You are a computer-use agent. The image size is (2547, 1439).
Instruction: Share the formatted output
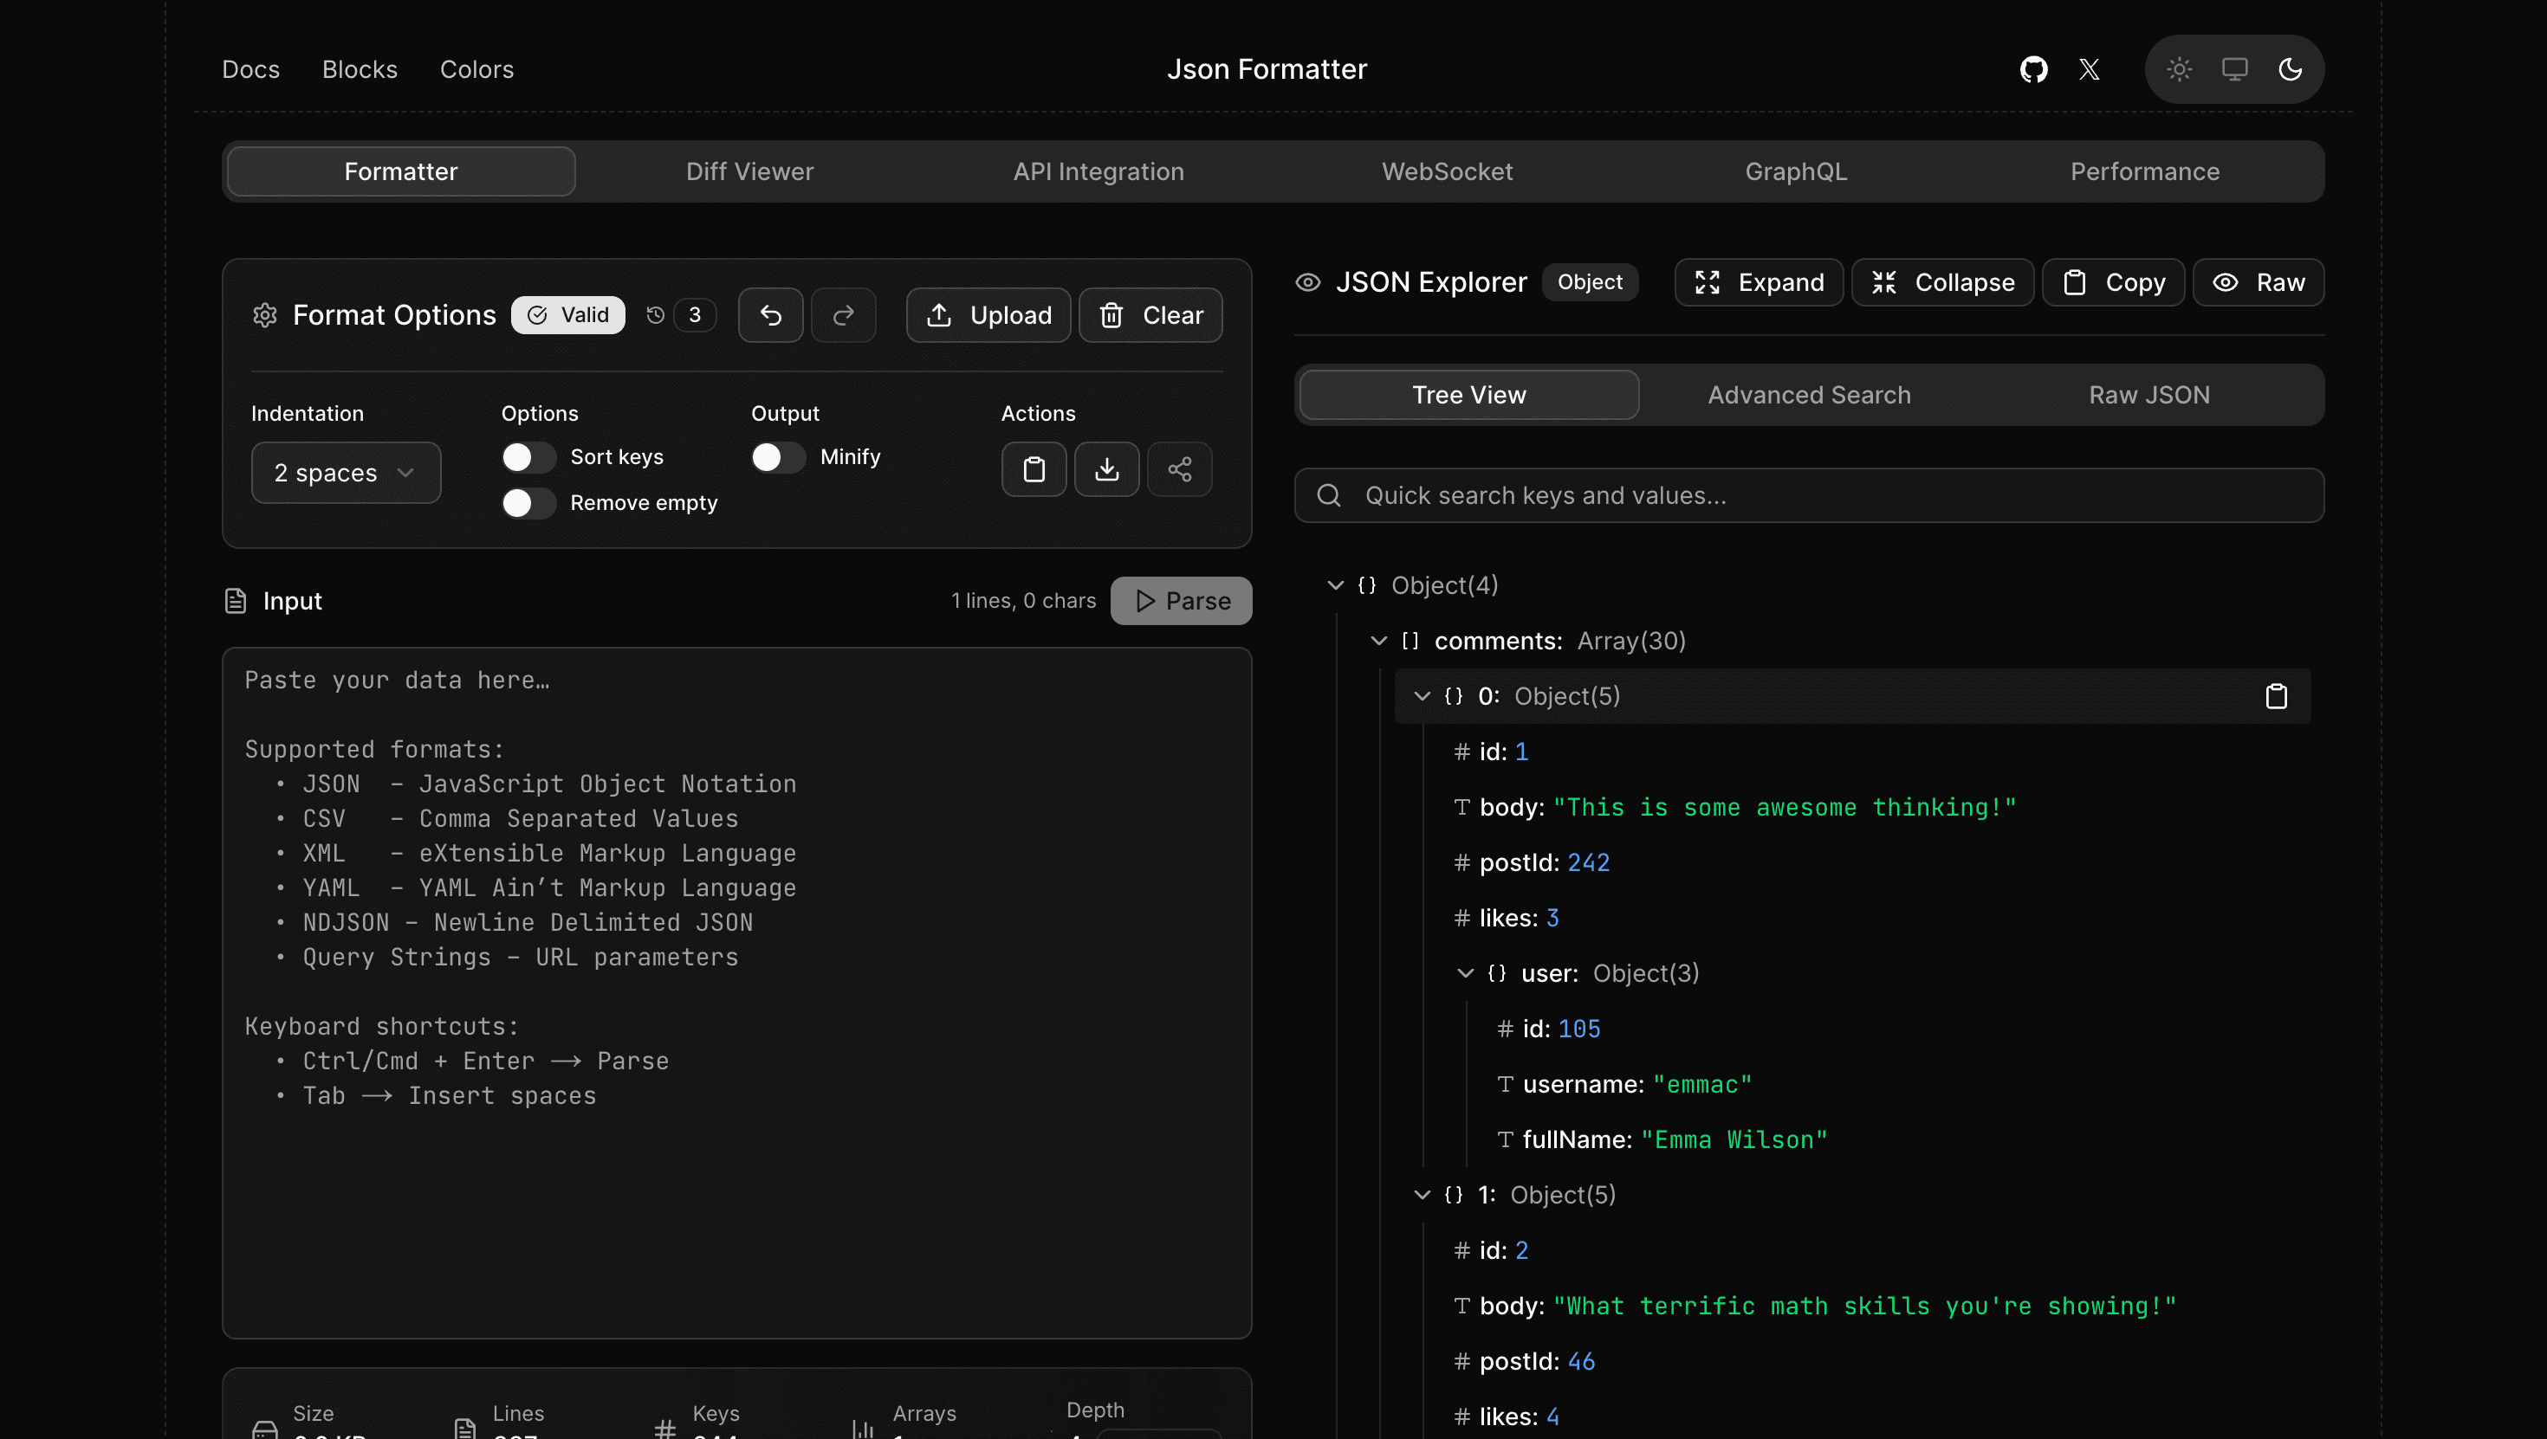[x=1178, y=469]
